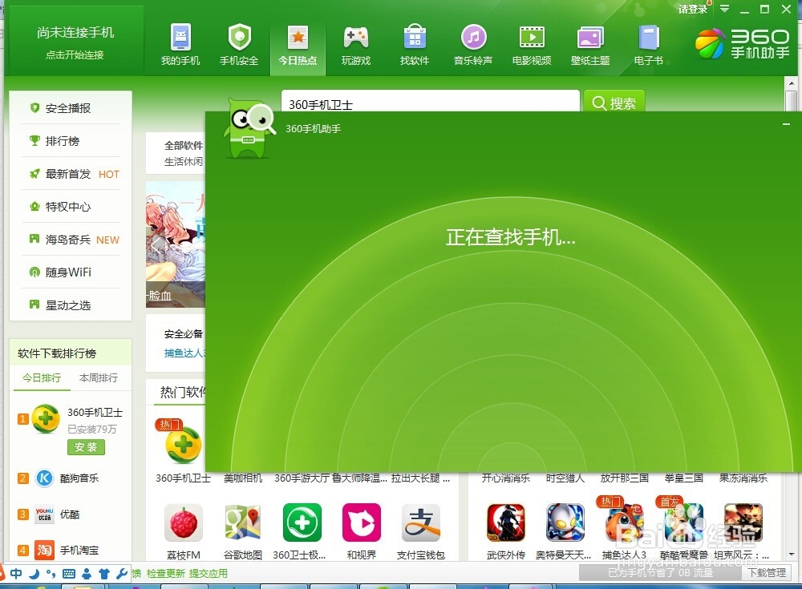
Task: Open 下载管理 download manager
Action: point(768,573)
